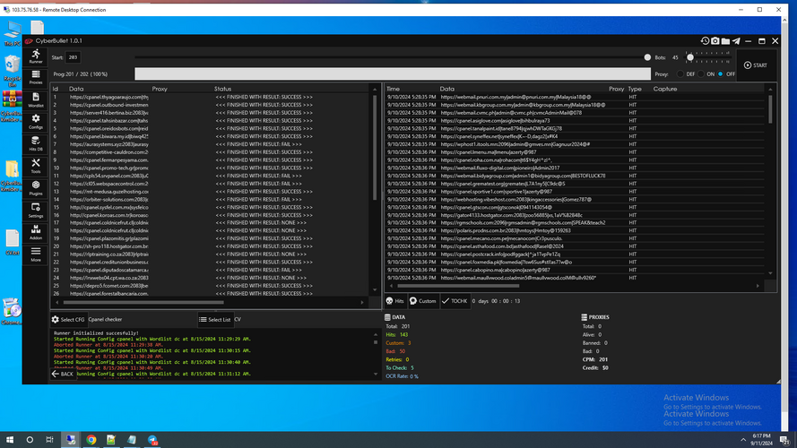797x448 pixels.
Task: Go to the Configs gear icon
Action: pos(35,122)
